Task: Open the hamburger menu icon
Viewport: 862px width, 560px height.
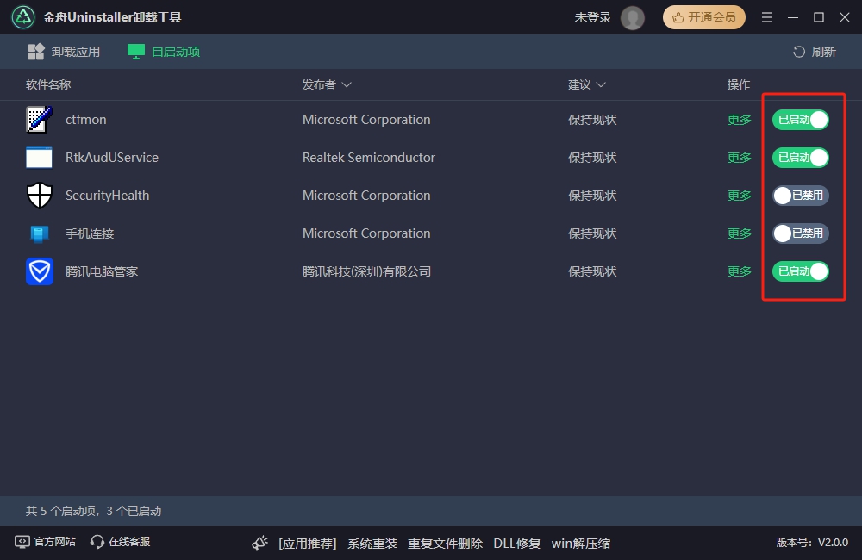Action: coord(767,17)
